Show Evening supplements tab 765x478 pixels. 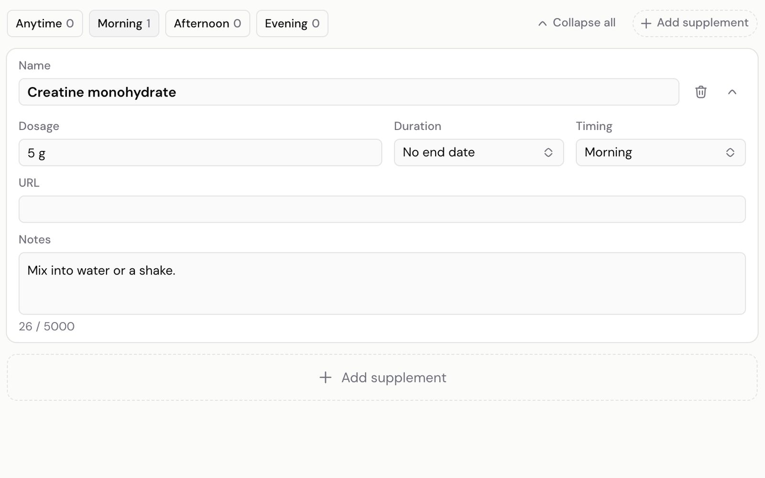(292, 23)
